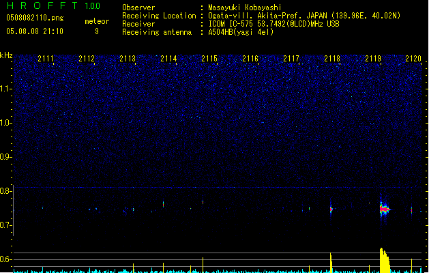Image resolution: width=429 pixels, height=273 pixels.
Task: Click the 'Observer' field label
Action: point(138,8)
